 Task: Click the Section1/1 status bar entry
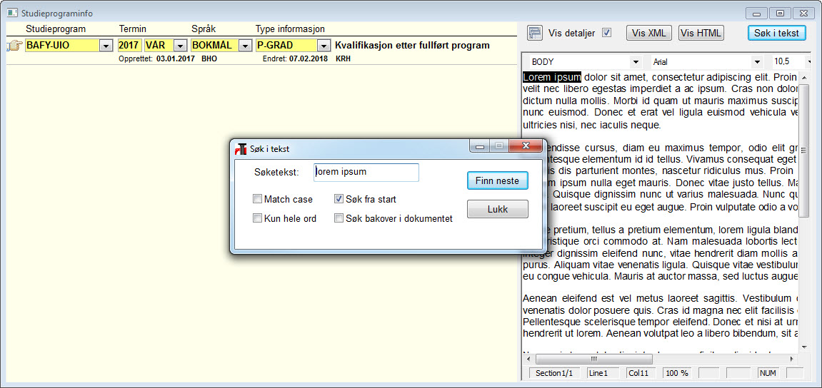pos(553,373)
